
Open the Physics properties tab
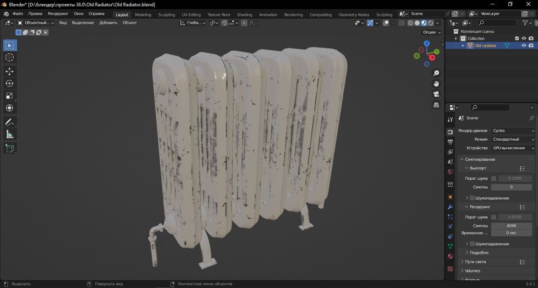[450, 227]
